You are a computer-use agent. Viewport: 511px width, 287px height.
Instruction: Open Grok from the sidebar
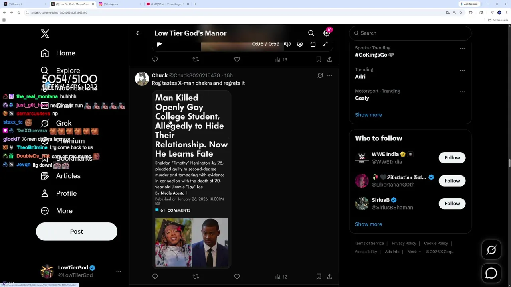point(56,123)
